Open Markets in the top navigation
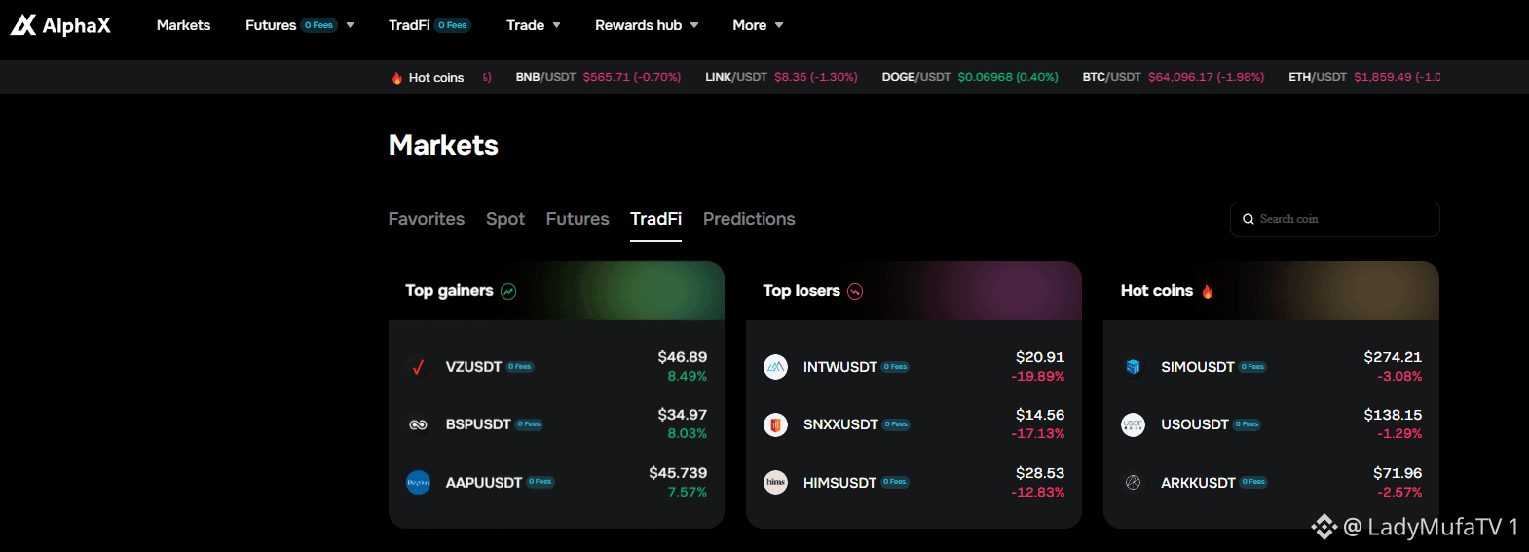This screenshot has height=552, width=1529. pyautogui.click(x=183, y=25)
